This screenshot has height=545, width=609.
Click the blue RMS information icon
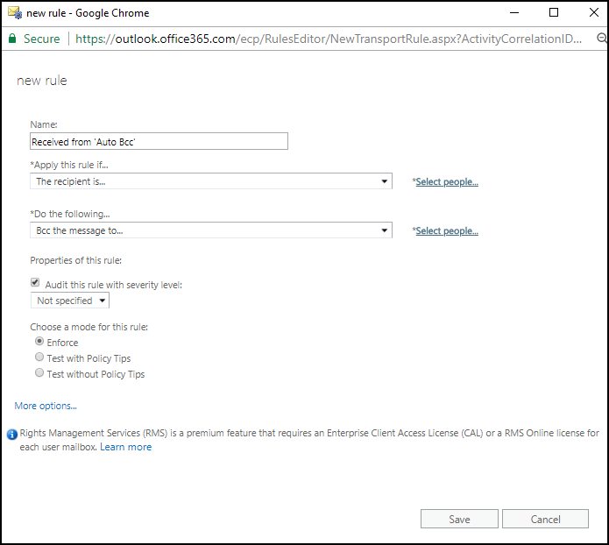tap(11, 434)
